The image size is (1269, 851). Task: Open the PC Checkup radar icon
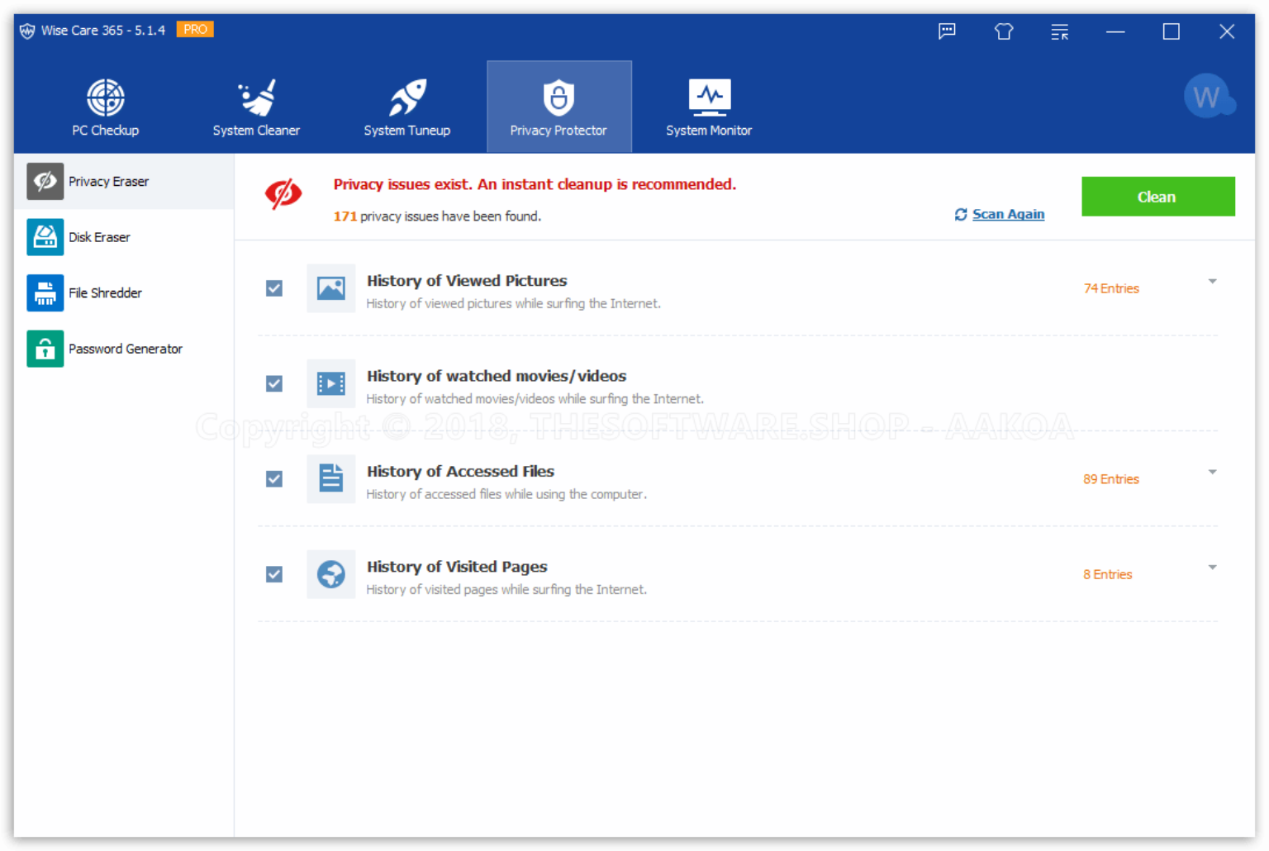pos(106,97)
